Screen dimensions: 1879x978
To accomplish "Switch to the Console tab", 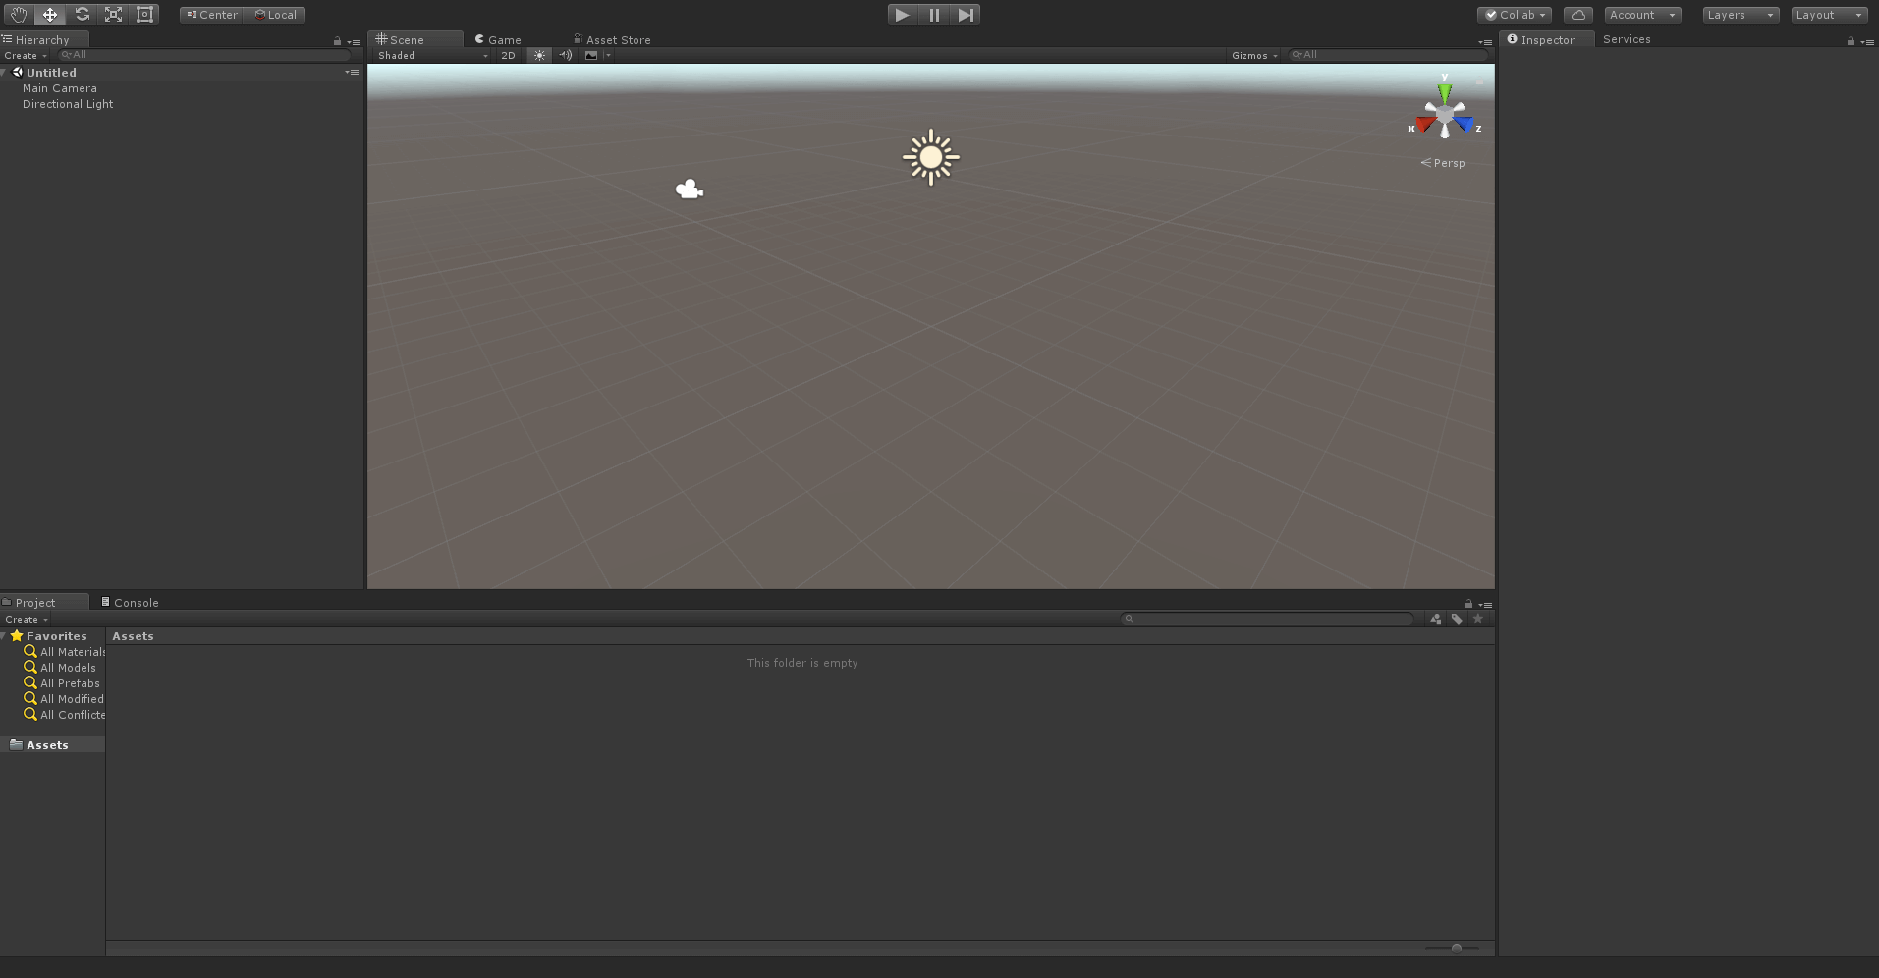I will tap(130, 603).
